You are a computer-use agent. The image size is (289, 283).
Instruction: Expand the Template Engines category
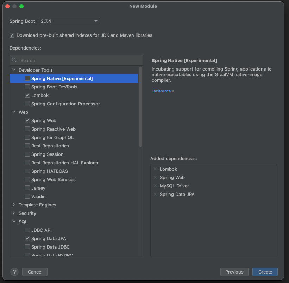pyautogui.click(x=14, y=205)
